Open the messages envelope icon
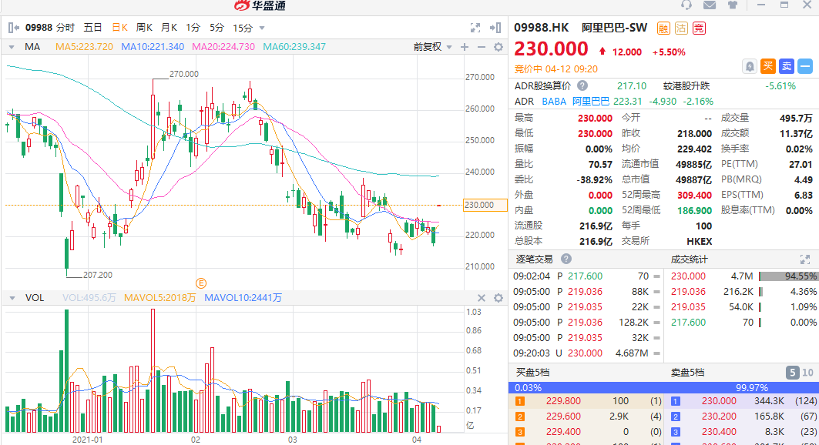The height and width of the screenshot is (445, 819). point(710,5)
